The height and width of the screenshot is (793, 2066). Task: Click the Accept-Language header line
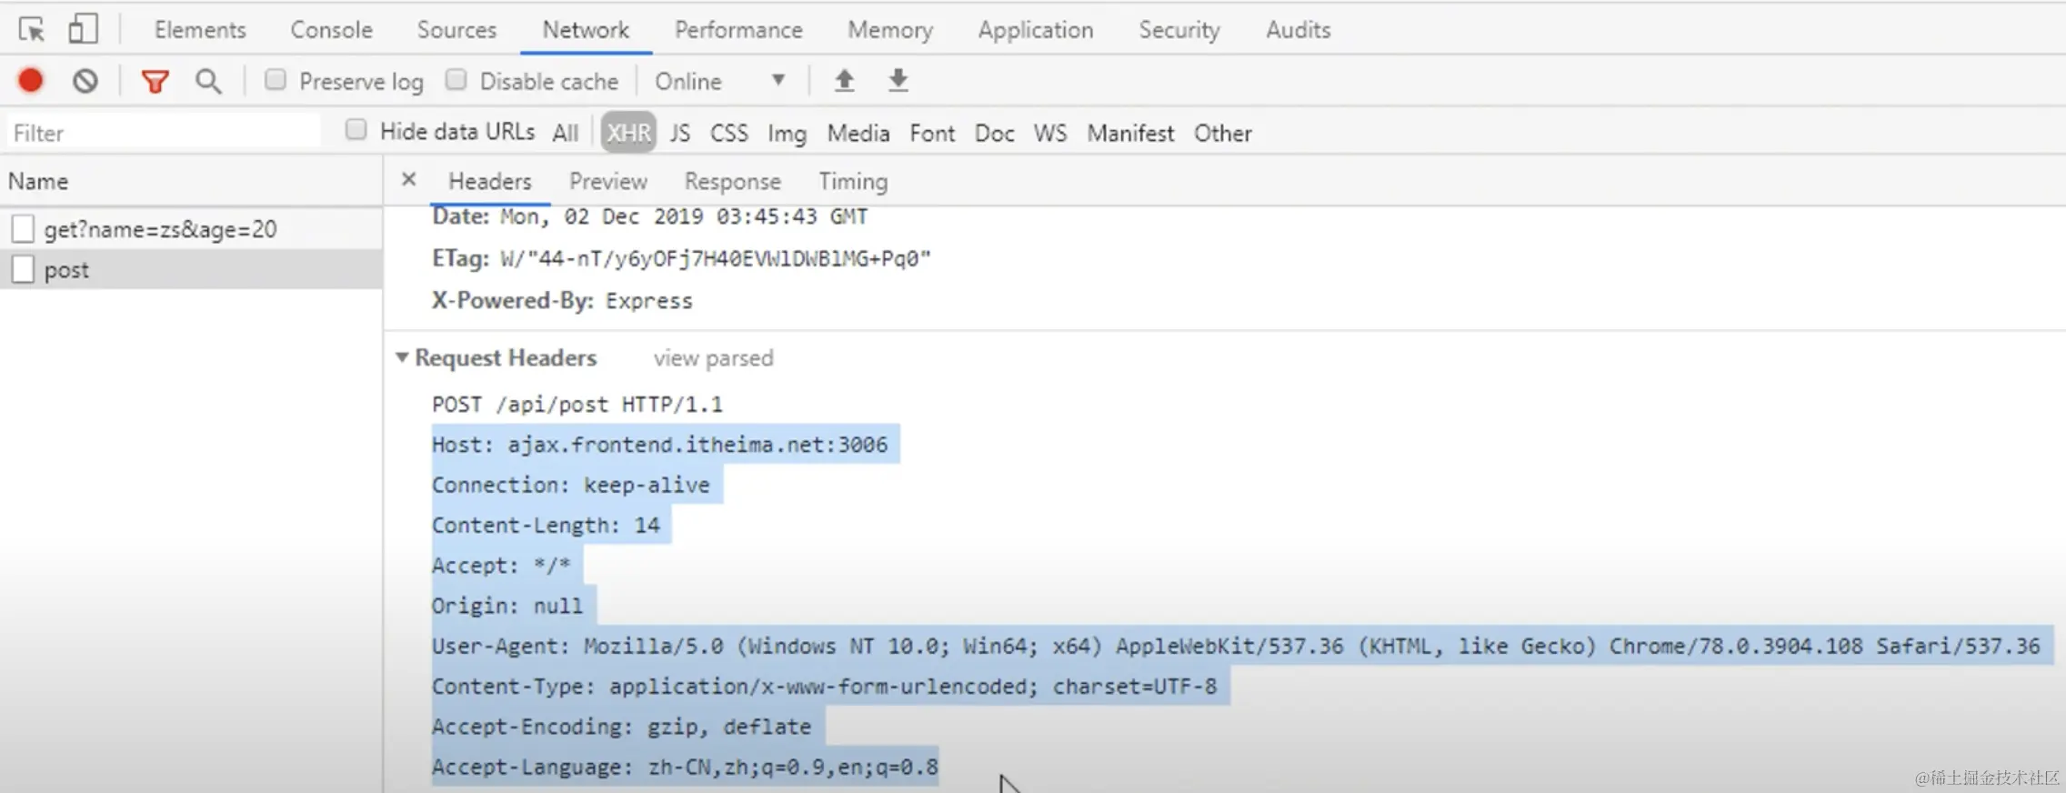click(x=685, y=767)
